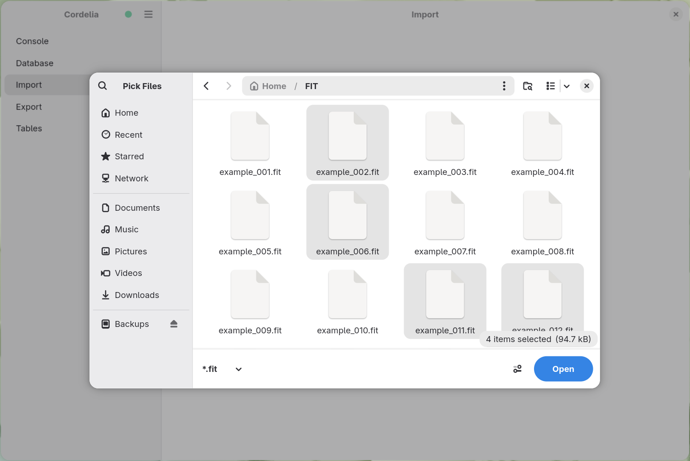This screenshot has width=690, height=461.
Task: Open the *.fit file filter dropdown
Action: tap(223, 369)
